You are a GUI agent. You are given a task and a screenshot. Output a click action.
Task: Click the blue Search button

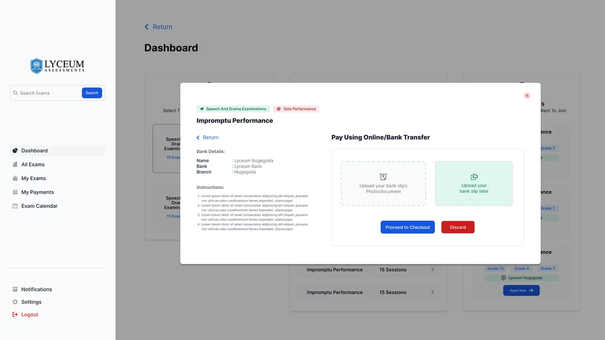(x=92, y=93)
